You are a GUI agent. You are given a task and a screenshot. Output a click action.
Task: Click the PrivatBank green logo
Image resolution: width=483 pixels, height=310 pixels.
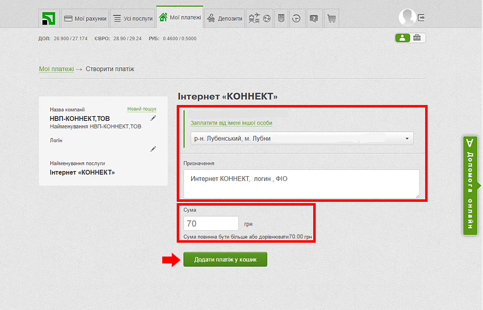coord(48,19)
